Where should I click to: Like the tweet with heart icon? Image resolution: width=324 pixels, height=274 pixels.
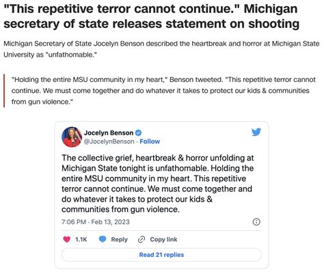66,239
